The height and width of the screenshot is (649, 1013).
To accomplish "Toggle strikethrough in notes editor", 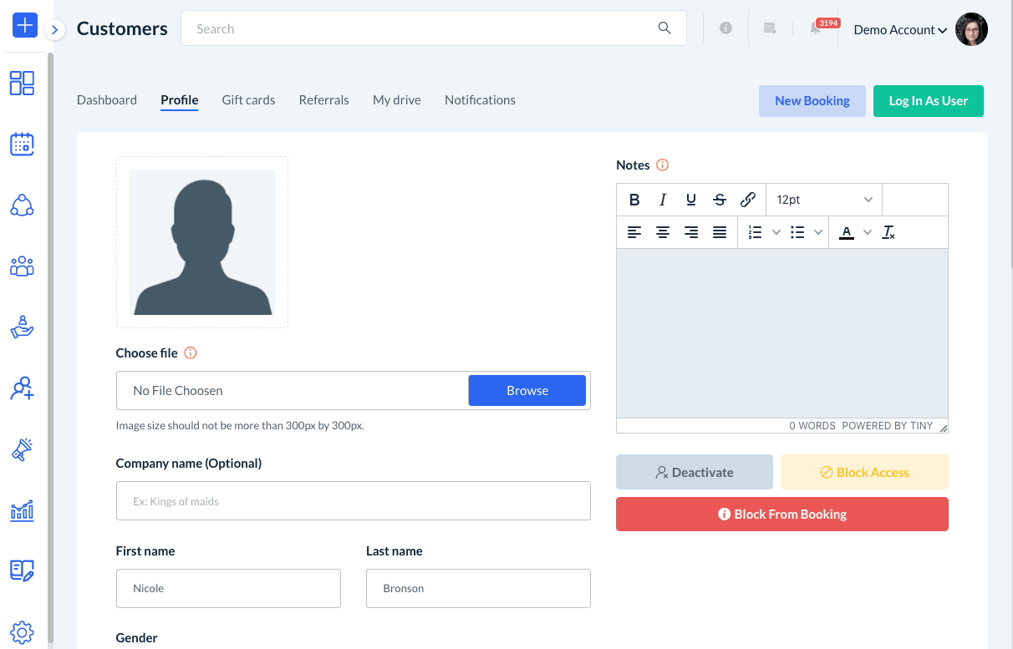I will [x=720, y=200].
